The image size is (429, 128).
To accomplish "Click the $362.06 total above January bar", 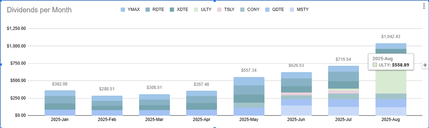I will [x=60, y=84].
